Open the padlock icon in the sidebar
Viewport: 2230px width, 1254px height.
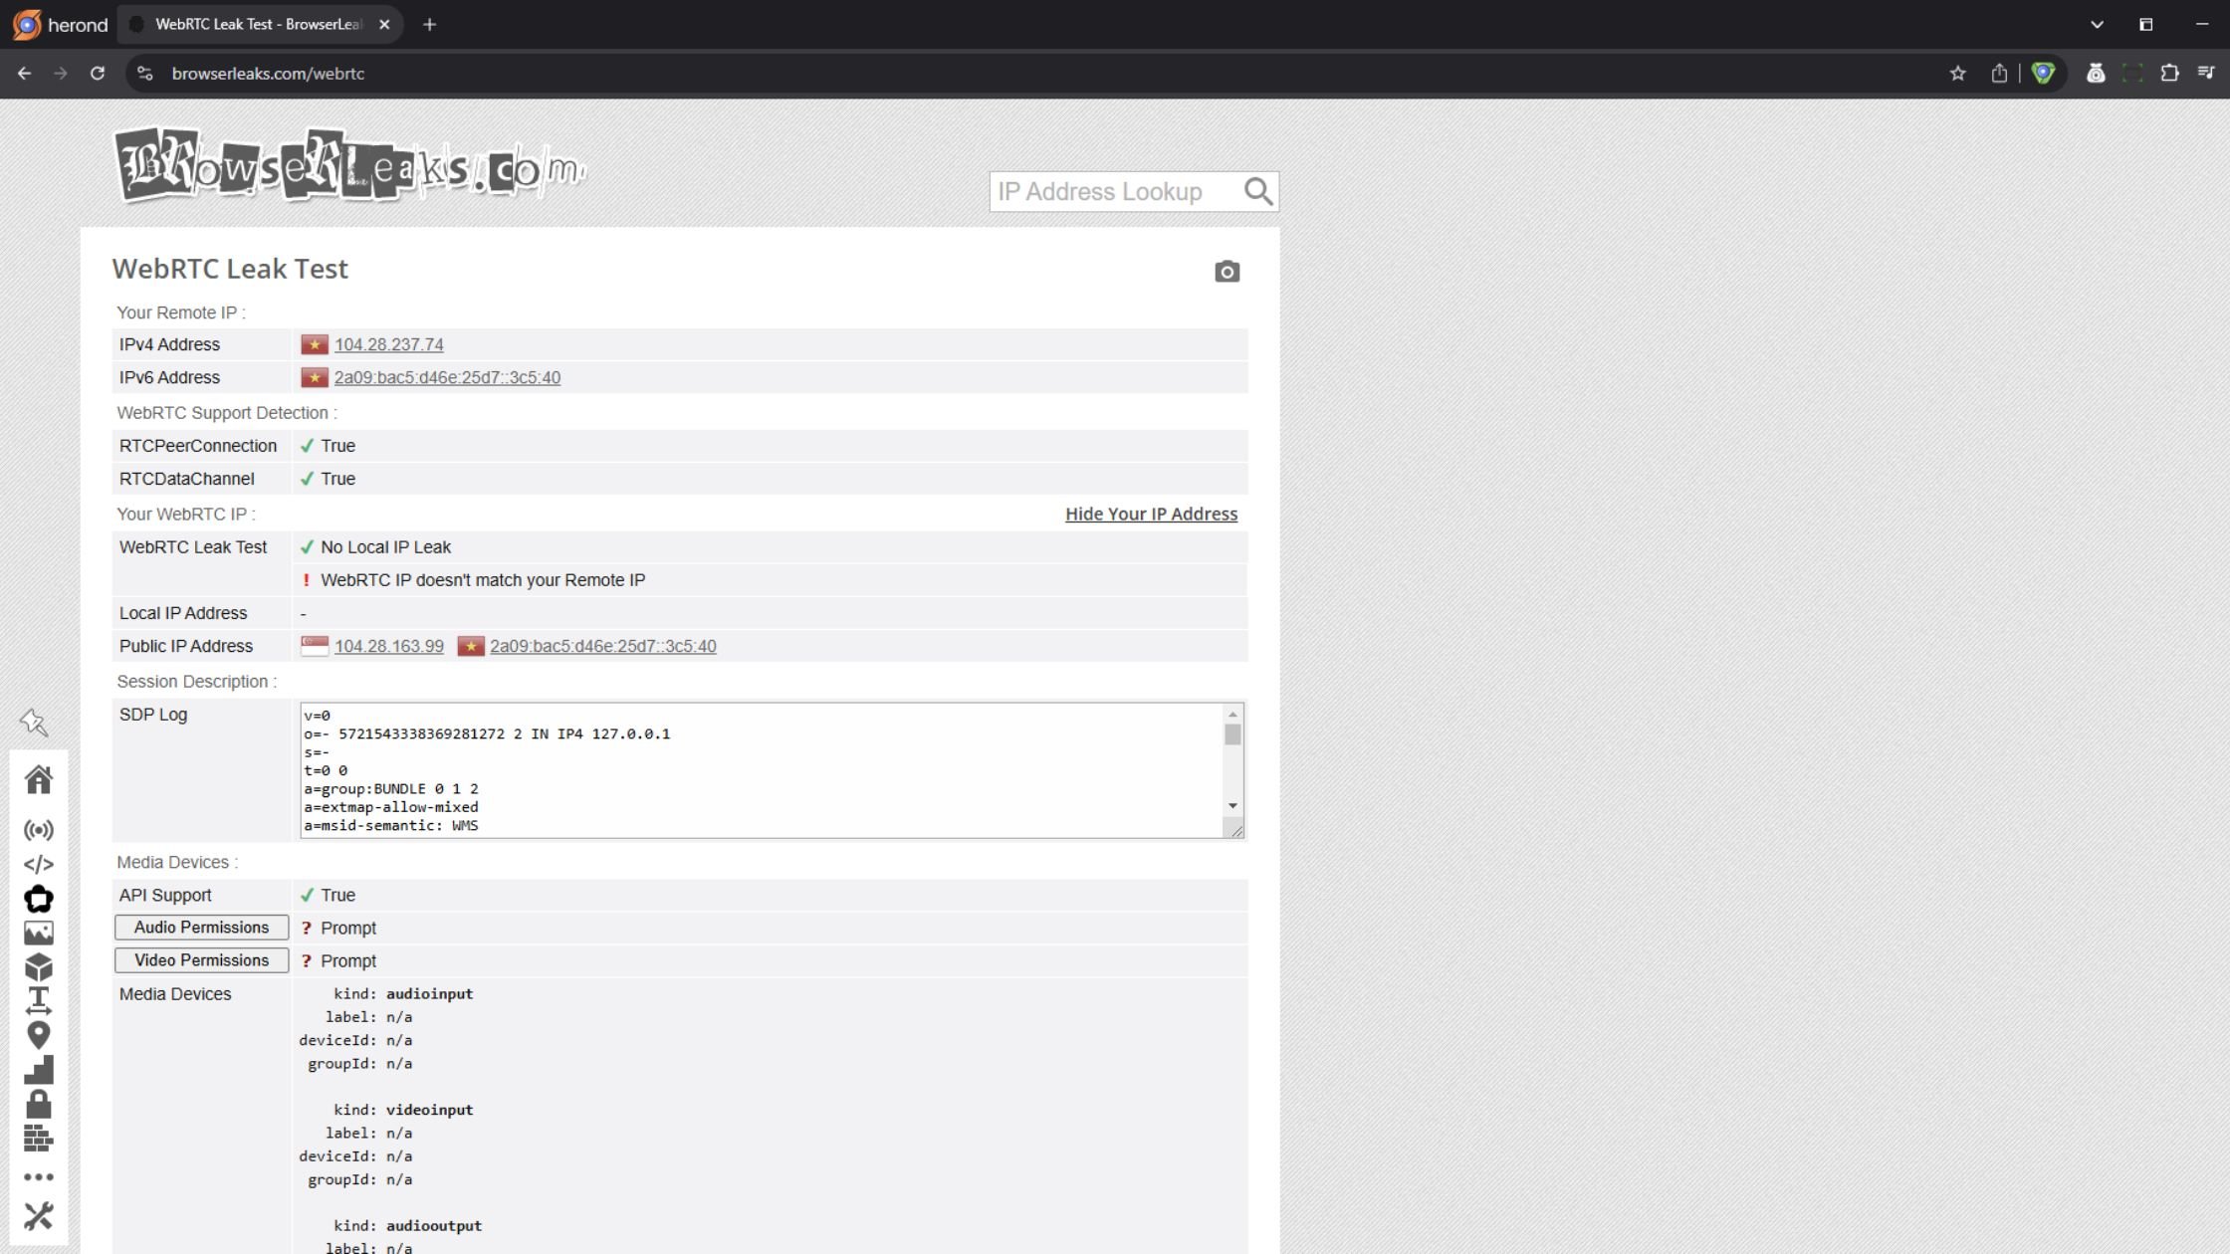coord(38,1104)
